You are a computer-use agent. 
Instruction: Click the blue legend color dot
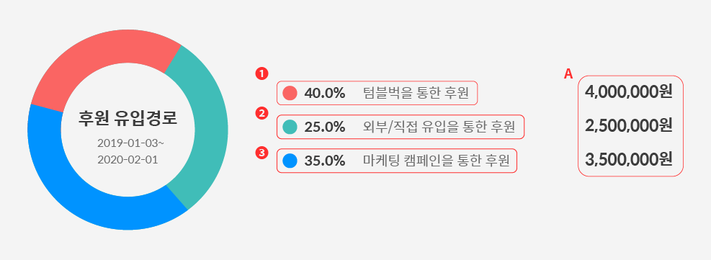click(290, 161)
